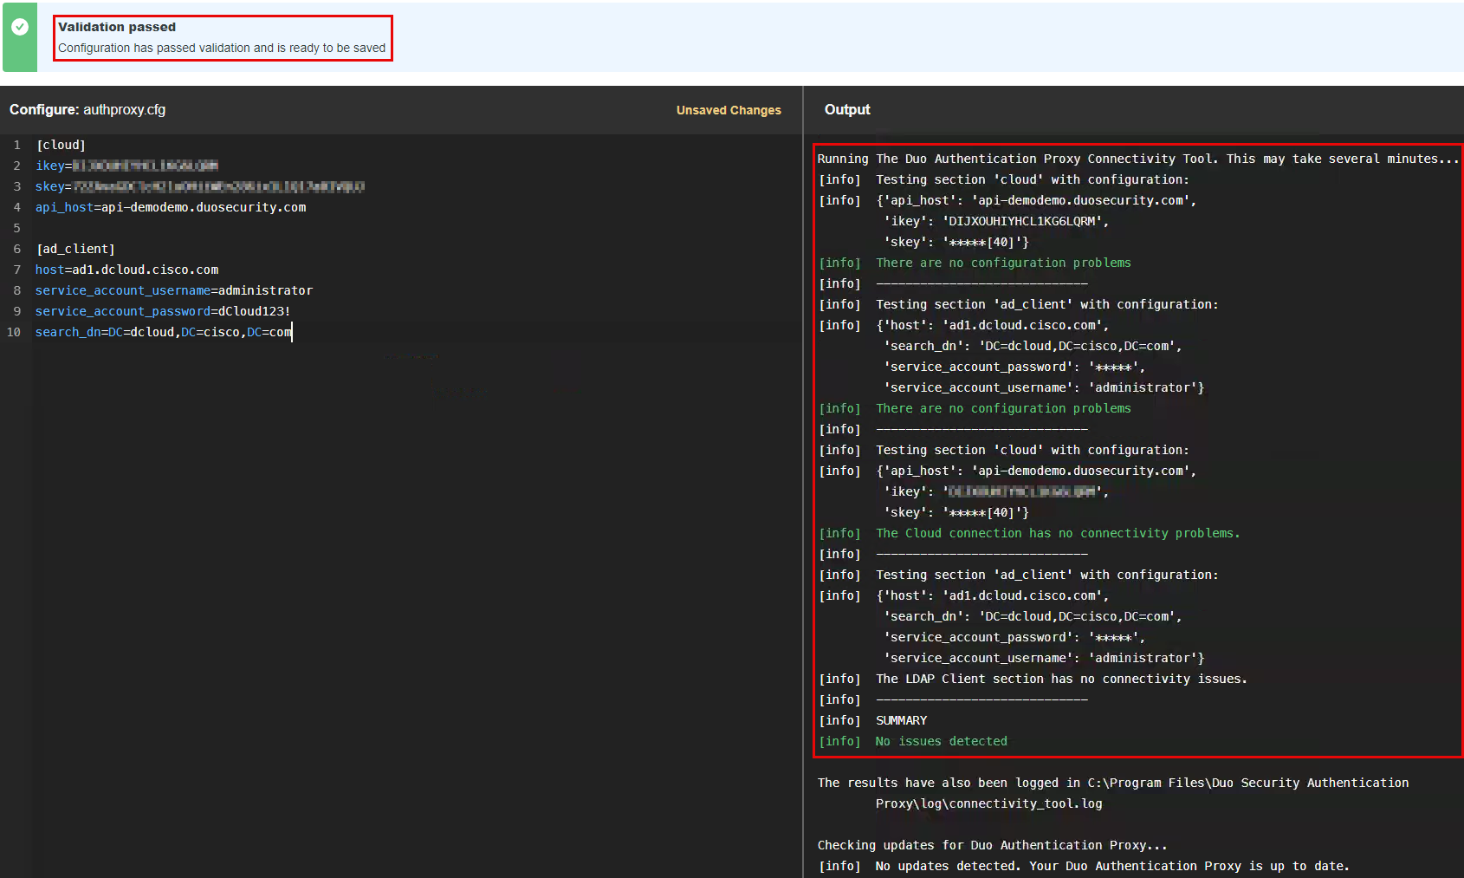Click the "No issues detected" summary line

coord(941,741)
